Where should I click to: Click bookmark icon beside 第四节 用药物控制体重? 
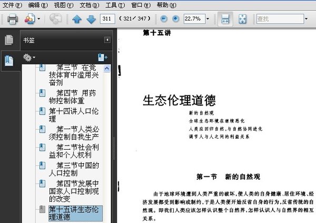[x=42, y=93]
